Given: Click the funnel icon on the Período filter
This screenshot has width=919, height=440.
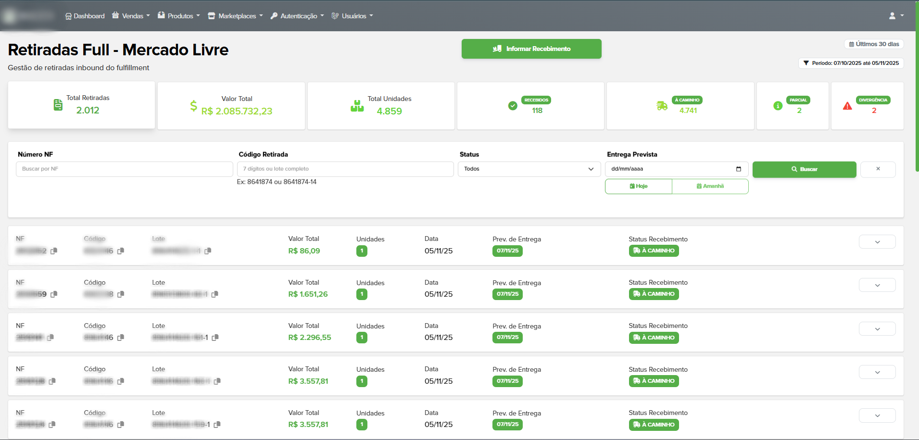Looking at the screenshot, I should click(x=807, y=63).
